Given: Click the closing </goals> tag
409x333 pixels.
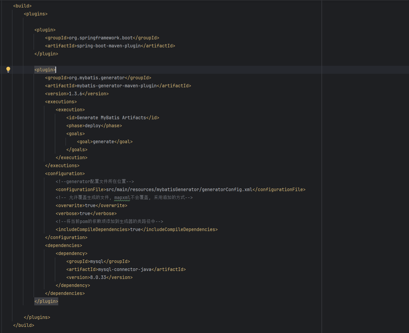Looking at the screenshot, I should pos(77,150).
